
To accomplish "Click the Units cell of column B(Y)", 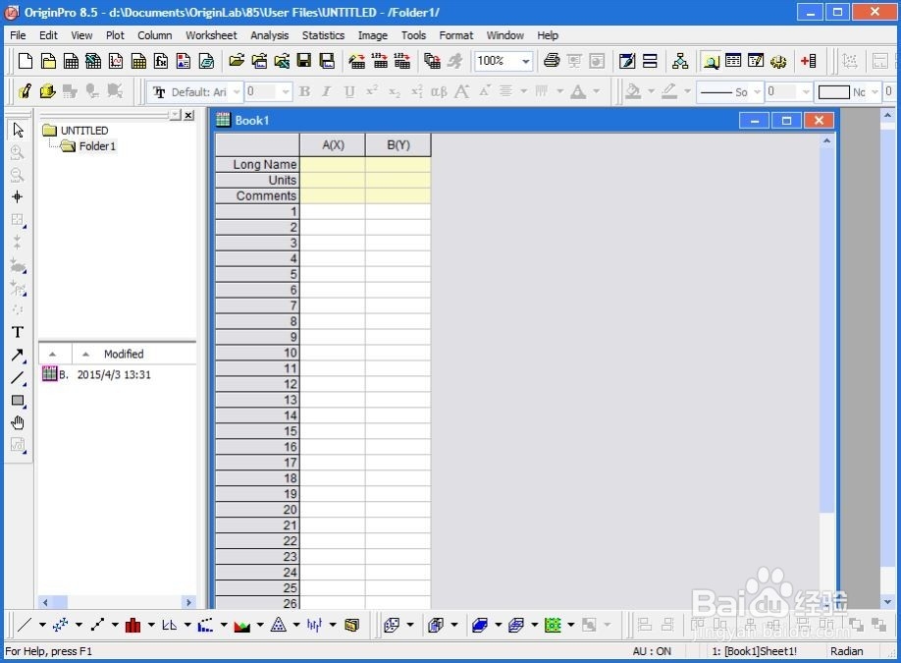I will tap(398, 180).
